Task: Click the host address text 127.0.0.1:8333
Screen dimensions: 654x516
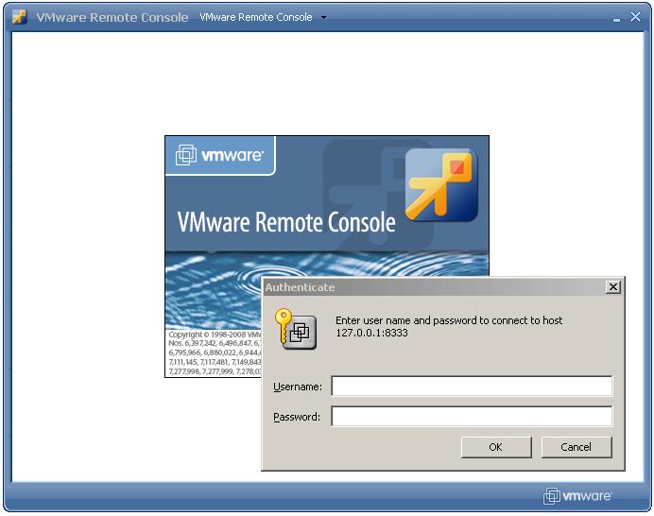Action: [x=371, y=333]
